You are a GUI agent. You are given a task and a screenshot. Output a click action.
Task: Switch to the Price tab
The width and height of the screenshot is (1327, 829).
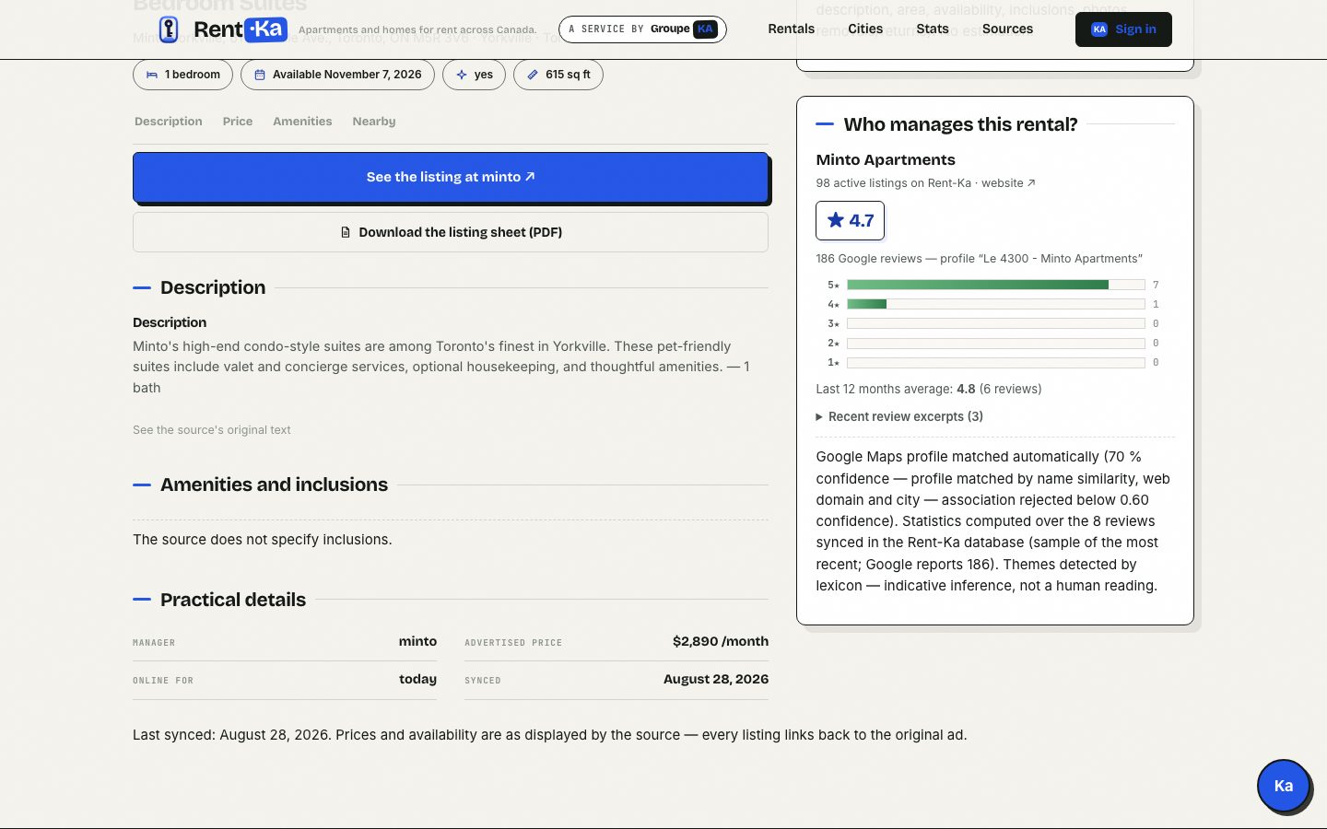pyautogui.click(x=238, y=122)
